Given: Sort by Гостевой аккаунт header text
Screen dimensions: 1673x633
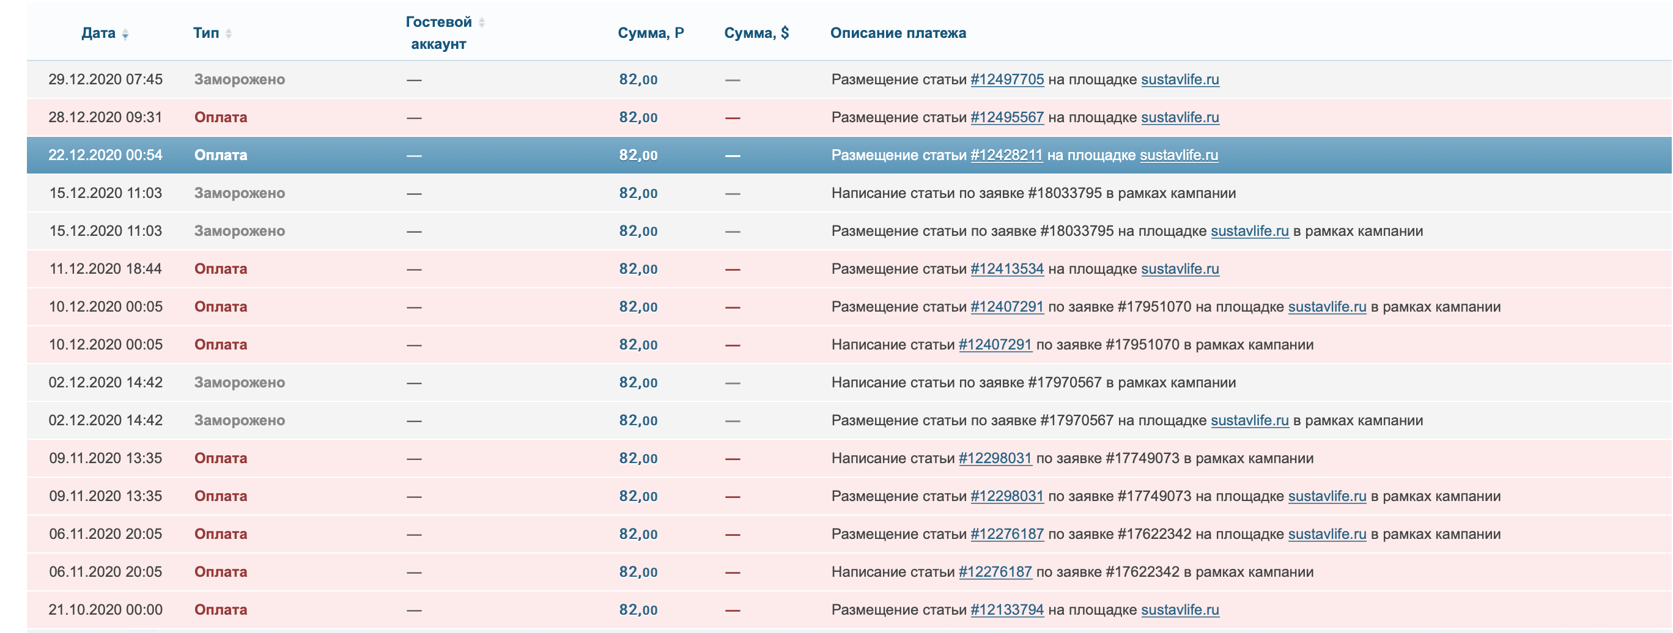Looking at the screenshot, I should tap(438, 32).
